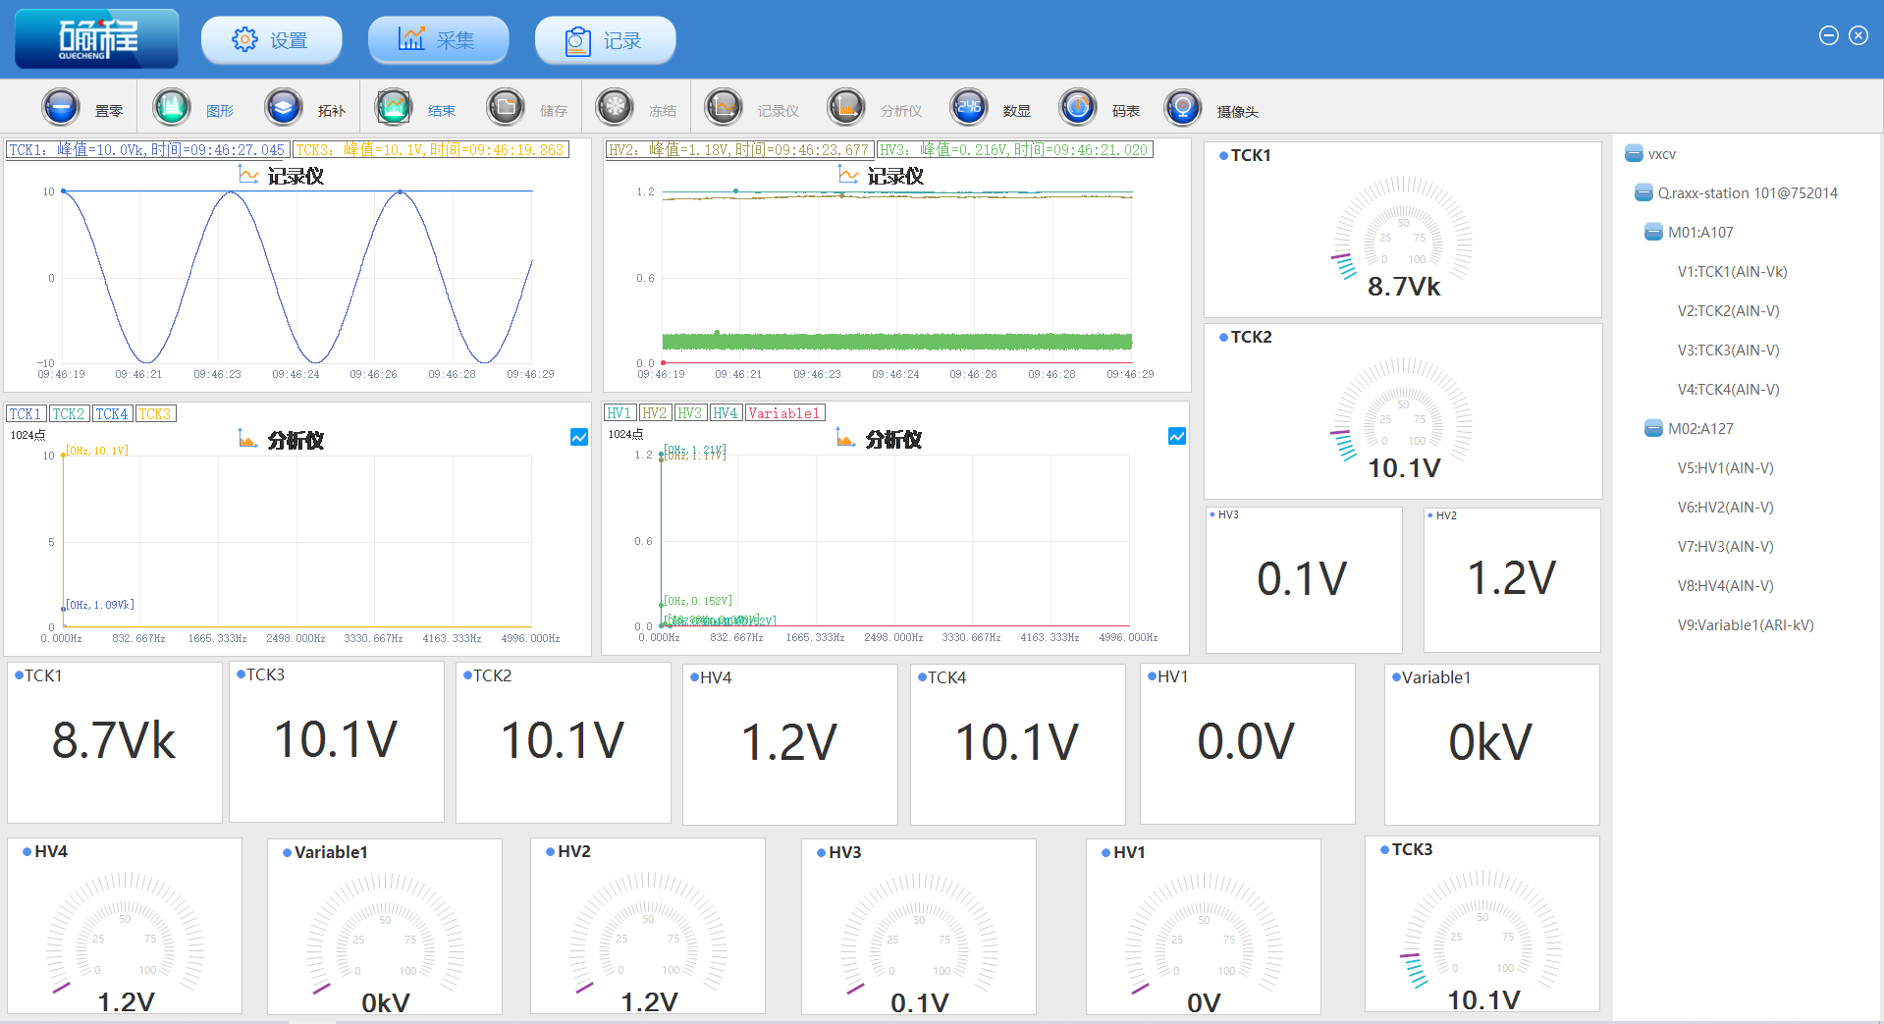This screenshot has height=1024, width=1884.
Task: Click the 冻结 freeze icon
Action: coord(615,107)
